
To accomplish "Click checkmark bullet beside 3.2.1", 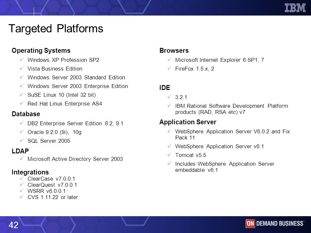I will coord(169,97).
